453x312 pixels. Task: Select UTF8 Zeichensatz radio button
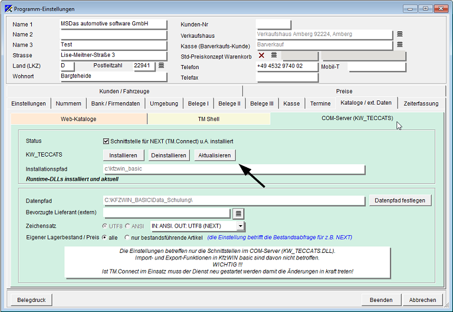coord(105,226)
